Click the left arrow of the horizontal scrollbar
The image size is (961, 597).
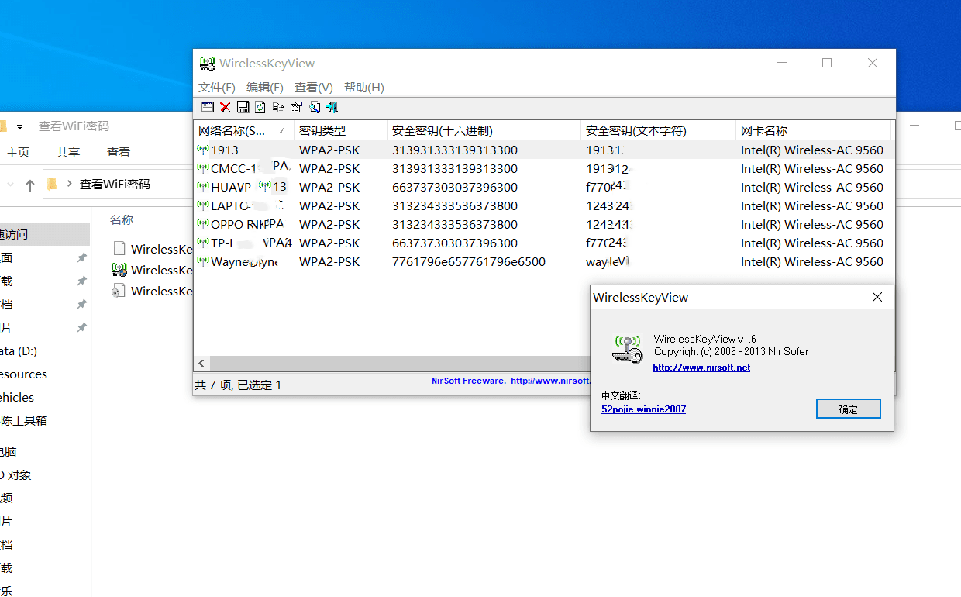click(201, 363)
